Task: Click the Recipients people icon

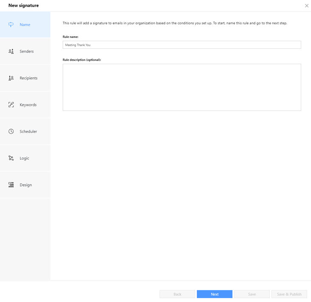Action: point(11,78)
